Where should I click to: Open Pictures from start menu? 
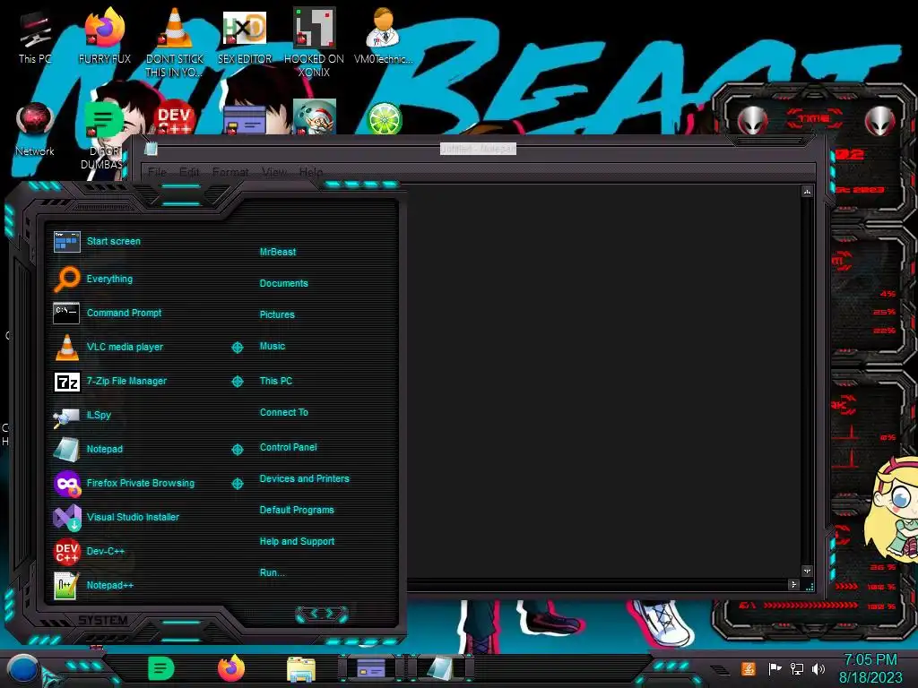277,314
